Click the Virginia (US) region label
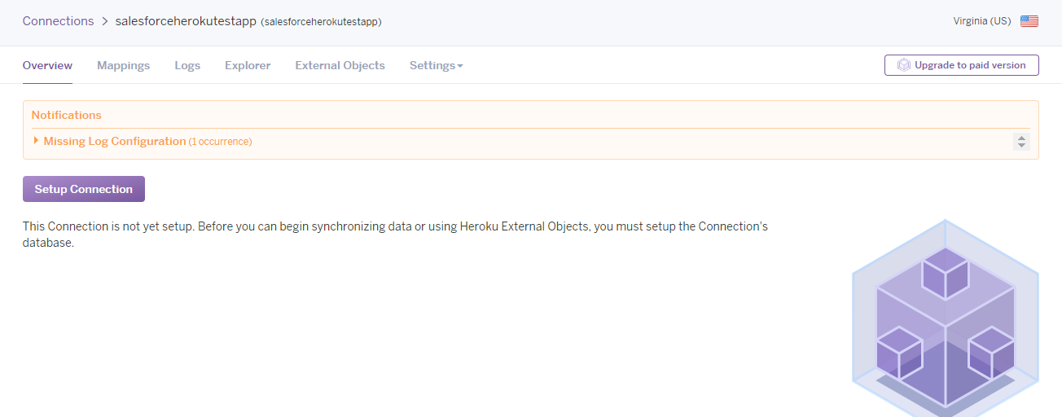1062x417 pixels. click(x=981, y=21)
